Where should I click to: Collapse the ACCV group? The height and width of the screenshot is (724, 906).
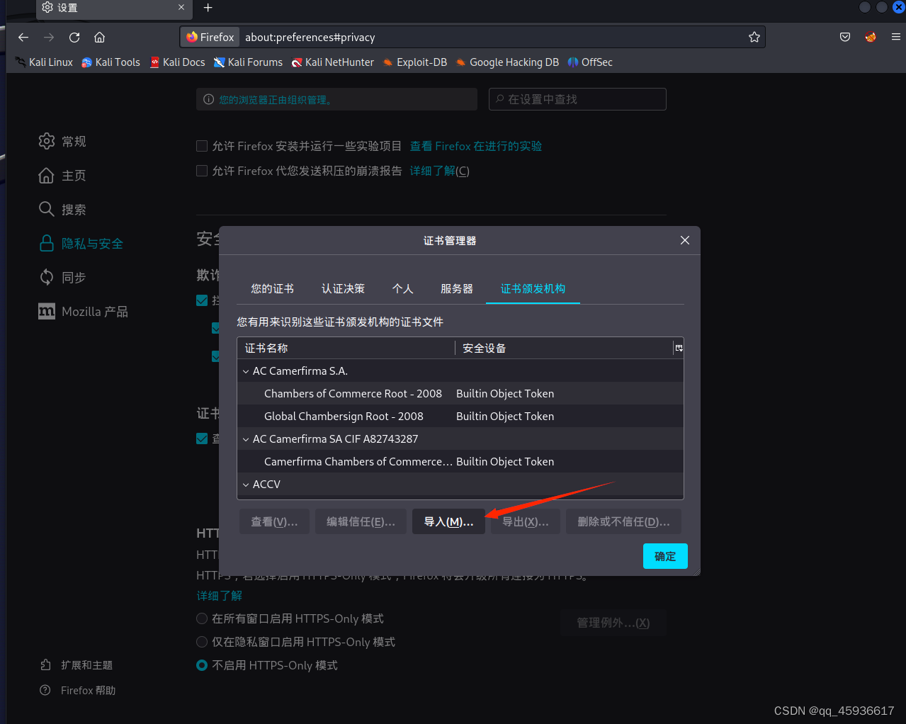point(246,485)
